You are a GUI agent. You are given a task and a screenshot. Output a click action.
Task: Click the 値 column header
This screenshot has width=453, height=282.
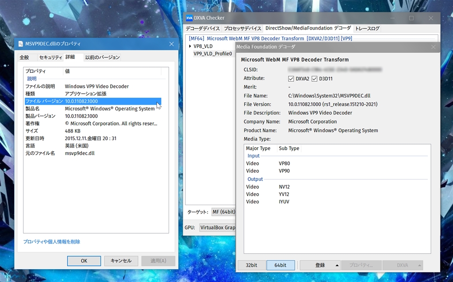click(112, 71)
